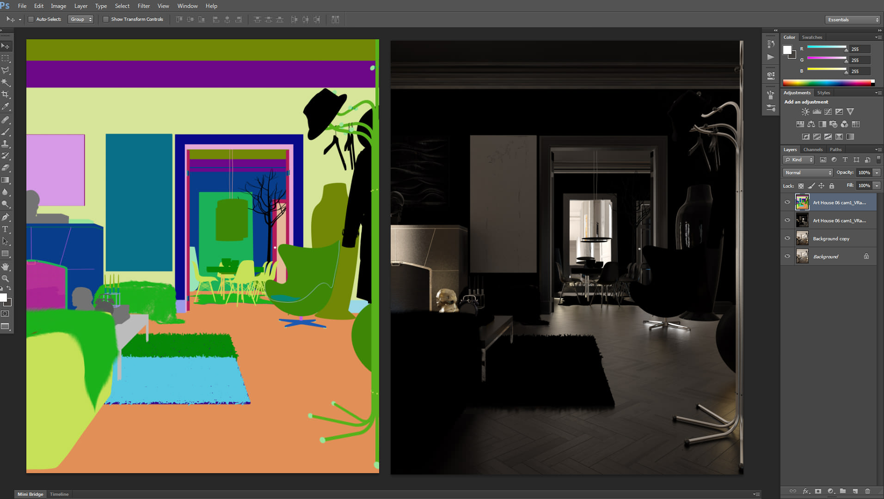Screen dimensions: 884x499
Task: Hide top Art House 06 layer
Action: [x=787, y=202]
